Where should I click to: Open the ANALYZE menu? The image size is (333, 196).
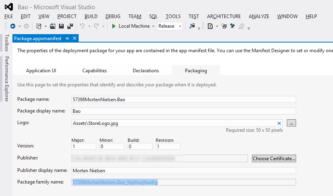pyautogui.click(x=259, y=16)
